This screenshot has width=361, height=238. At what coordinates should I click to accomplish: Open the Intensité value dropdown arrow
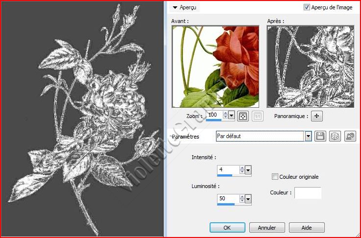tap(248, 170)
